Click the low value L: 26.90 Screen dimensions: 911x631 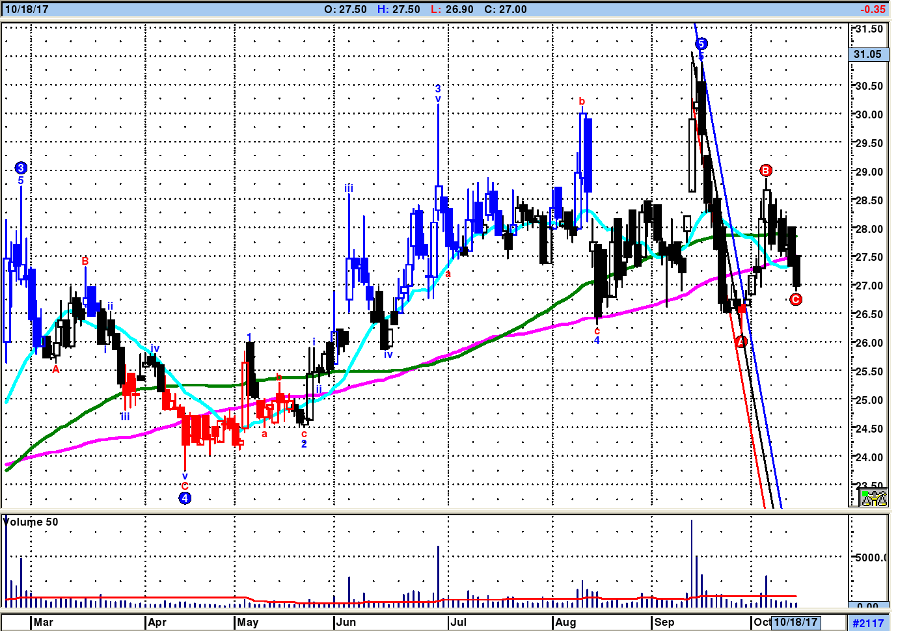(x=452, y=9)
